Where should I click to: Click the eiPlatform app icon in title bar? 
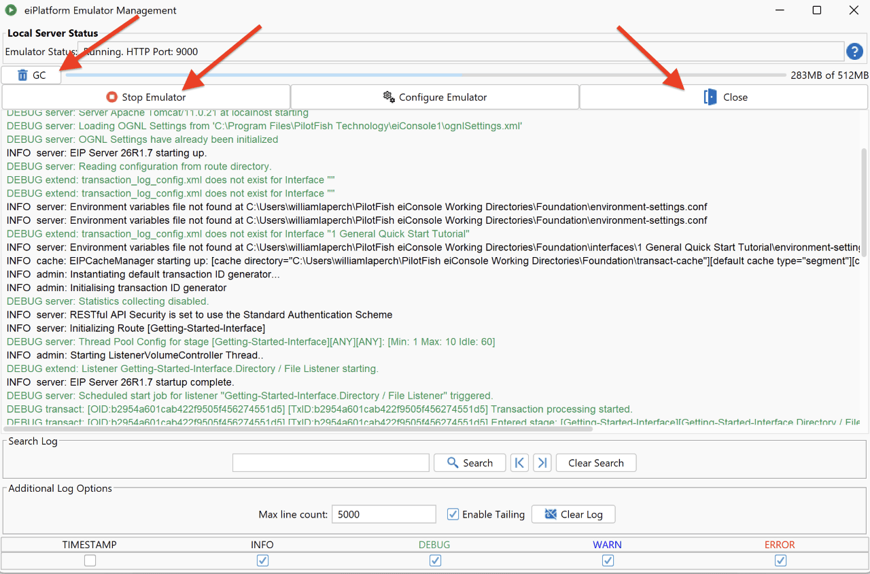pyautogui.click(x=11, y=10)
